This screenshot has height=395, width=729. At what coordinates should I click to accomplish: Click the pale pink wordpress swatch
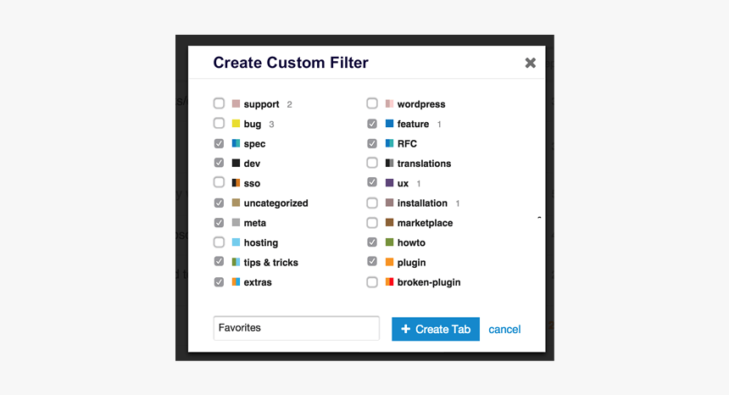tap(390, 103)
